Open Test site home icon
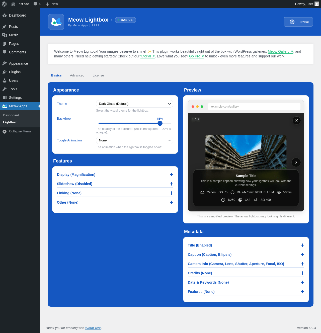Image resolution: width=321 pixels, height=333 pixels. tap(13, 4)
